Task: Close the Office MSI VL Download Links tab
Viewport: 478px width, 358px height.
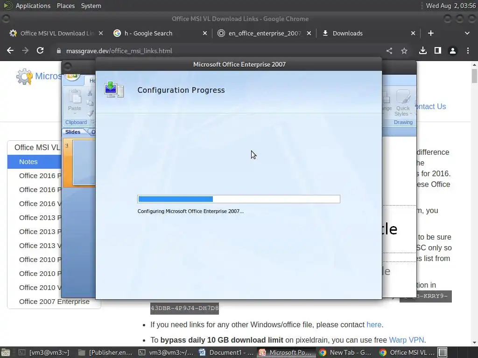Action: [x=101, y=33]
